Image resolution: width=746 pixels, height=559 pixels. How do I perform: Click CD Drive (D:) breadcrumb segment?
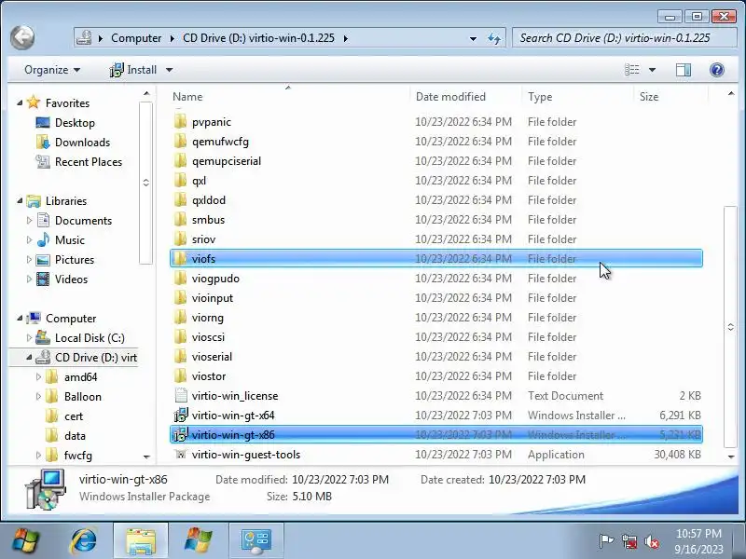tap(258, 38)
